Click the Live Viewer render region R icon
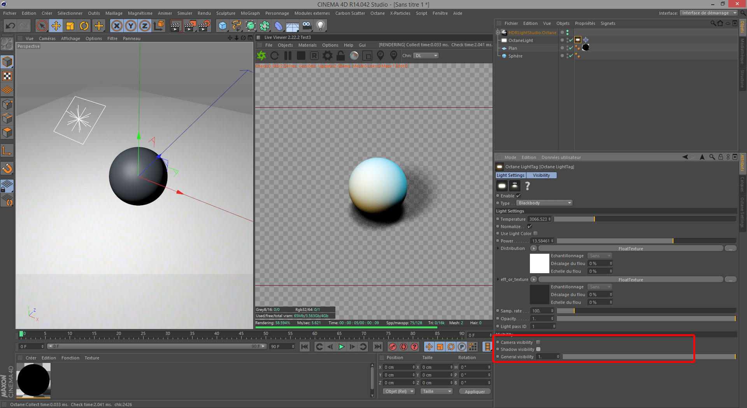Image resolution: width=747 pixels, height=408 pixels. [314, 56]
